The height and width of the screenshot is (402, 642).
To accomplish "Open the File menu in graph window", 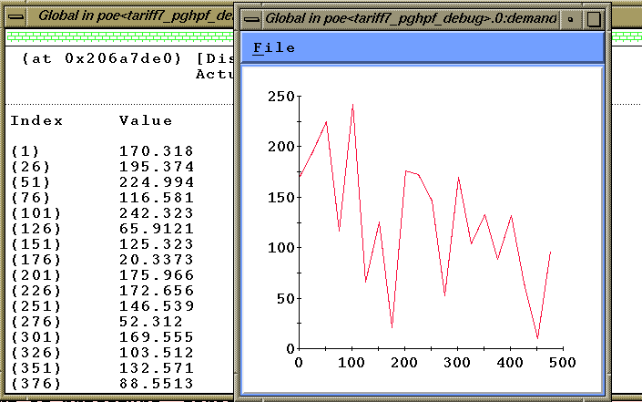I will coord(274,48).
